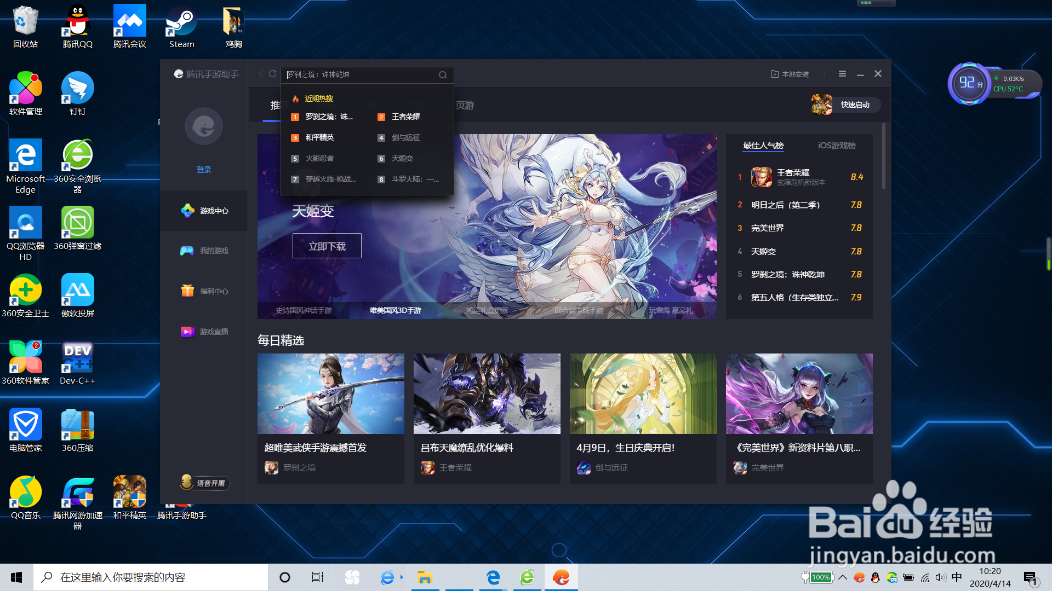This screenshot has width=1052, height=591.
Task: Select hot search 王者荣耀 ranked second
Action: (400, 117)
